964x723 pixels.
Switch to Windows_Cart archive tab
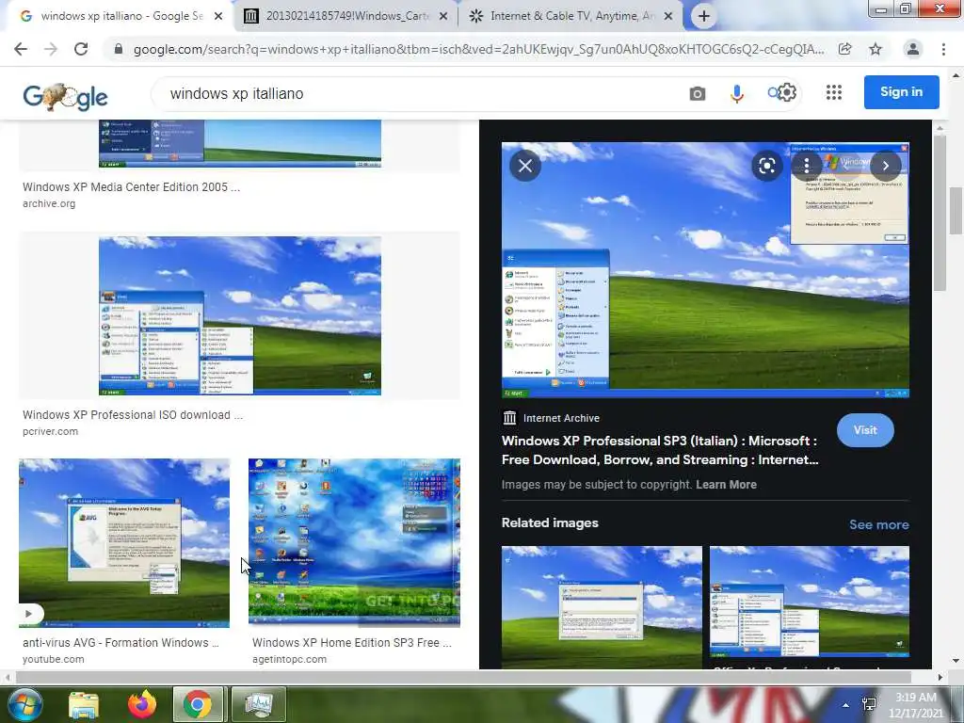(x=346, y=17)
